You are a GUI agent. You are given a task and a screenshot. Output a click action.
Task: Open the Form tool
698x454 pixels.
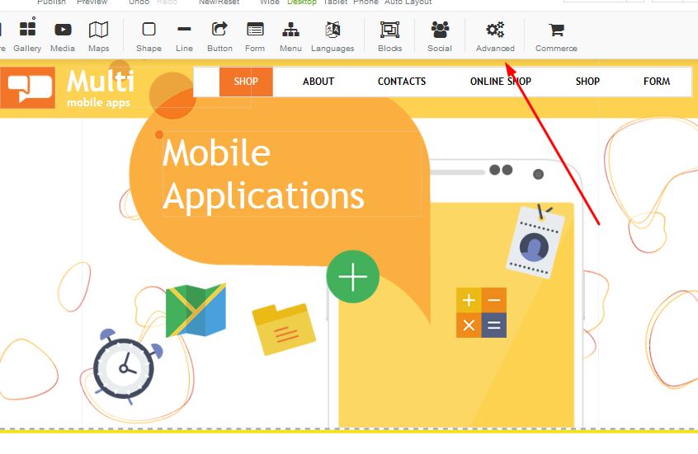tap(255, 35)
